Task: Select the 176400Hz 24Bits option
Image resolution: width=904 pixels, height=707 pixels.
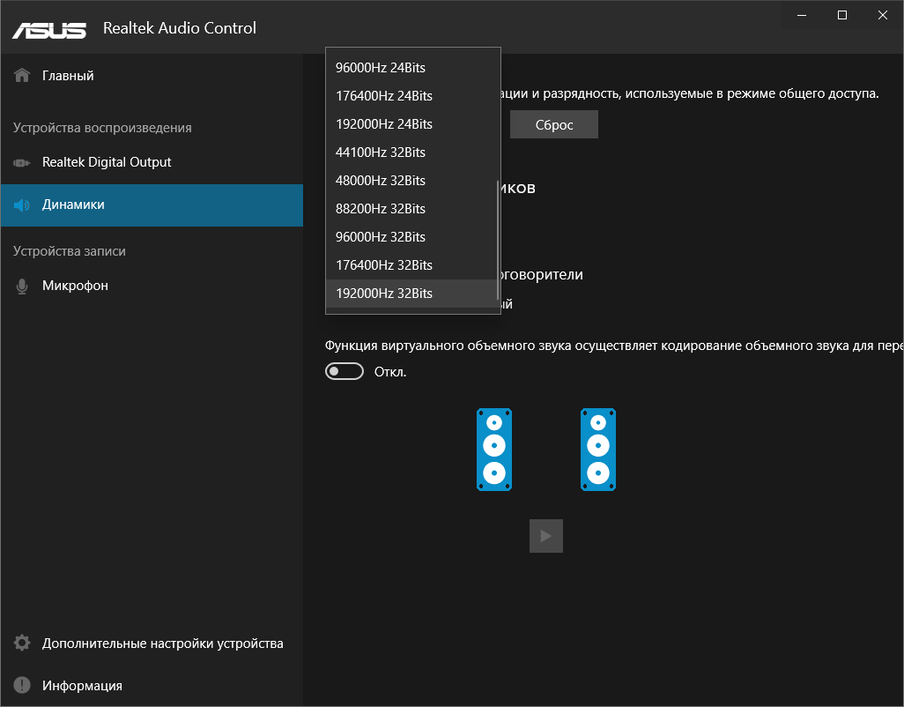Action: click(384, 96)
